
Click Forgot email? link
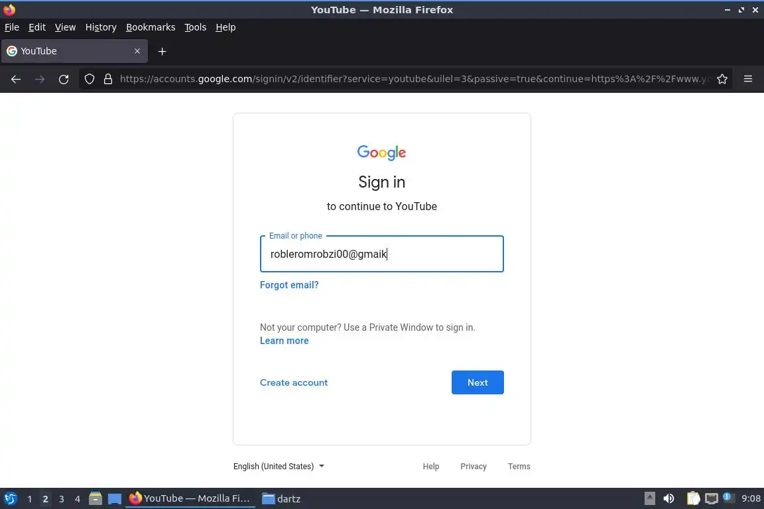tap(289, 285)
